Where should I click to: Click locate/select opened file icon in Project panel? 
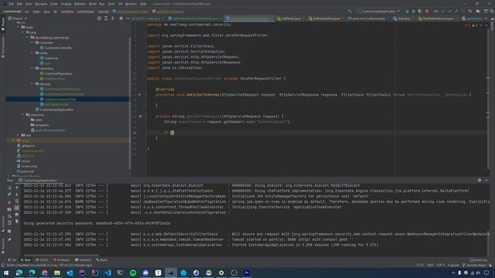click(x=99, y=19)
